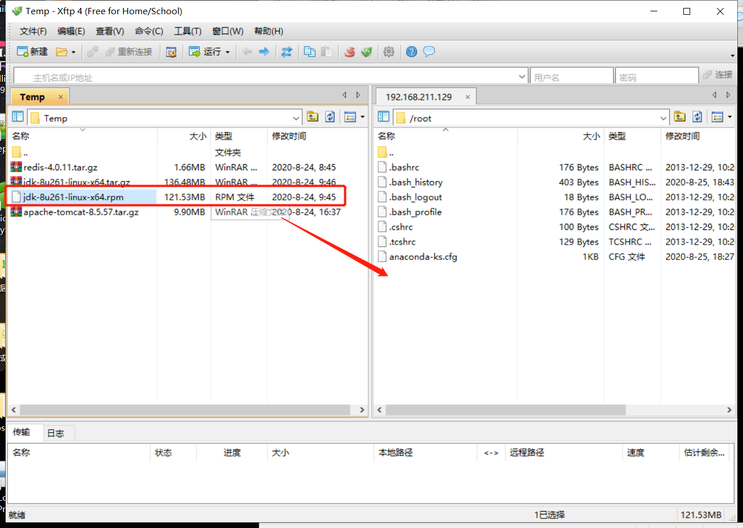Copy files using the copy icon
743x528 pixels.
(x=310, y=52)
